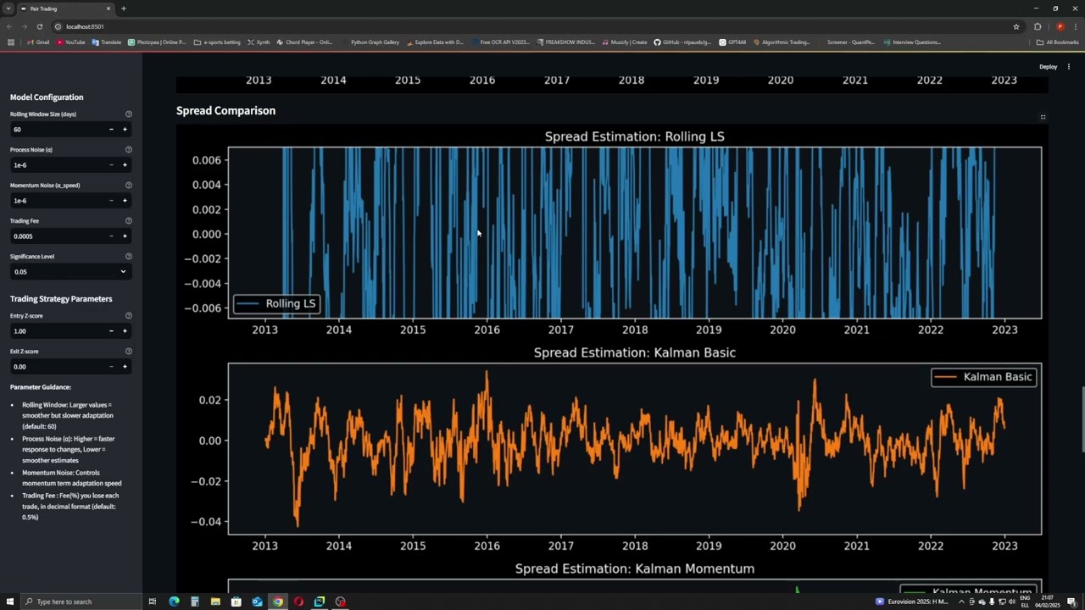Decrease Entry Z-score with minus button
This screenshot has height=610, width=1085.
pyautogui.click(x=111, y=331)
